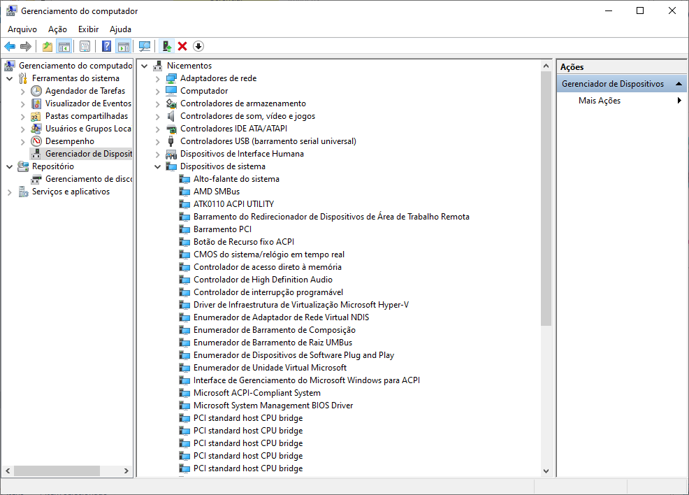The width and height of the screenshot is (689, 495).
Task: Select Microsoft ACPI-Compliant System device
Action: pos(257,393)
